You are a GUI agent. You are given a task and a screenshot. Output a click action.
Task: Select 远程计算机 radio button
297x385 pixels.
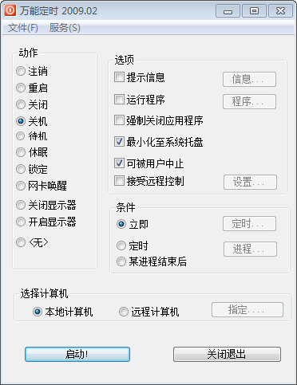[x=124, y=312]
